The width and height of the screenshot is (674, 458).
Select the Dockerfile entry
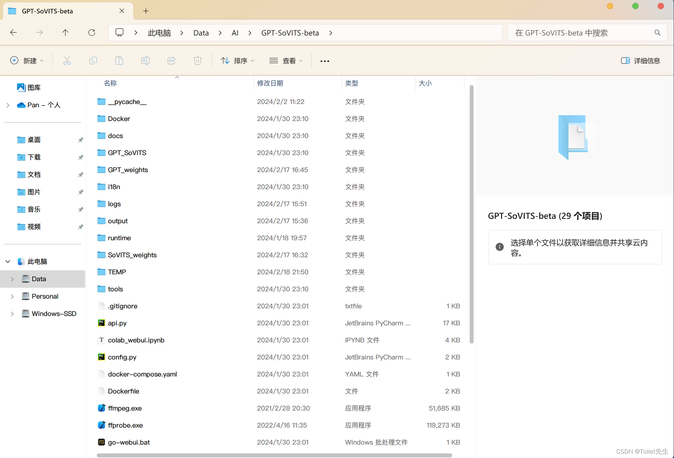coord(123,391)
